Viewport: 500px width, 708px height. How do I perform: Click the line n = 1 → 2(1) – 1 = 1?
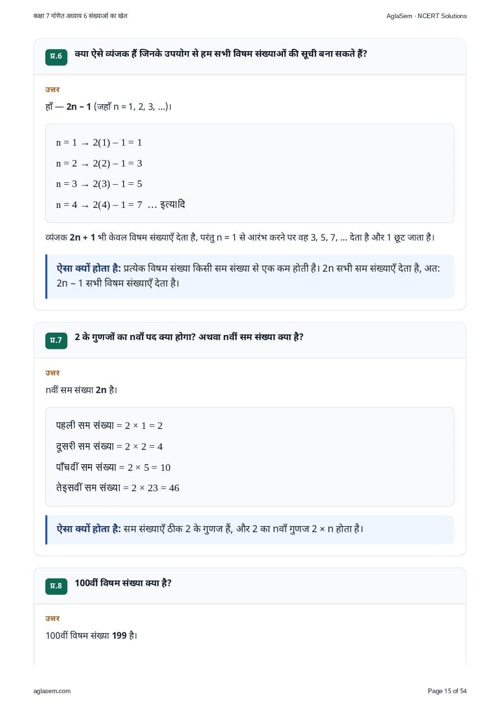(x=99, y=143)
